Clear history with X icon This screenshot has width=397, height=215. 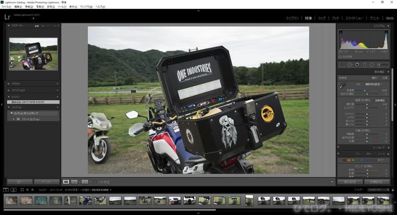point(57,97)
